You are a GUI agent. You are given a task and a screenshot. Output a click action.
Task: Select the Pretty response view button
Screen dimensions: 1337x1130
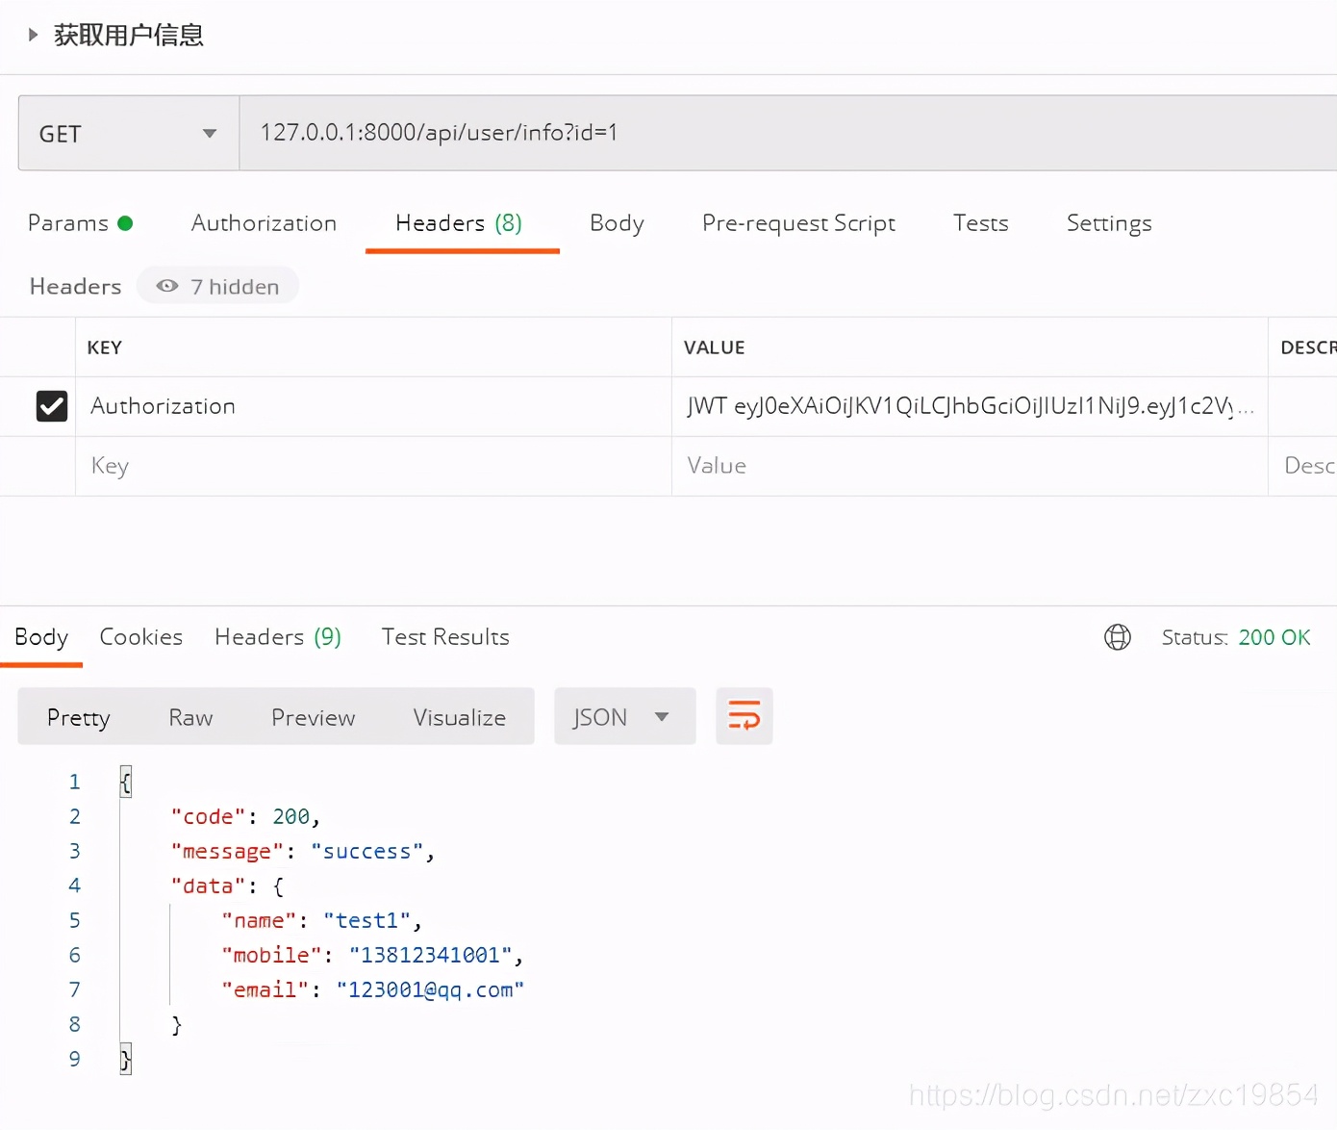(x=78, y=716)
